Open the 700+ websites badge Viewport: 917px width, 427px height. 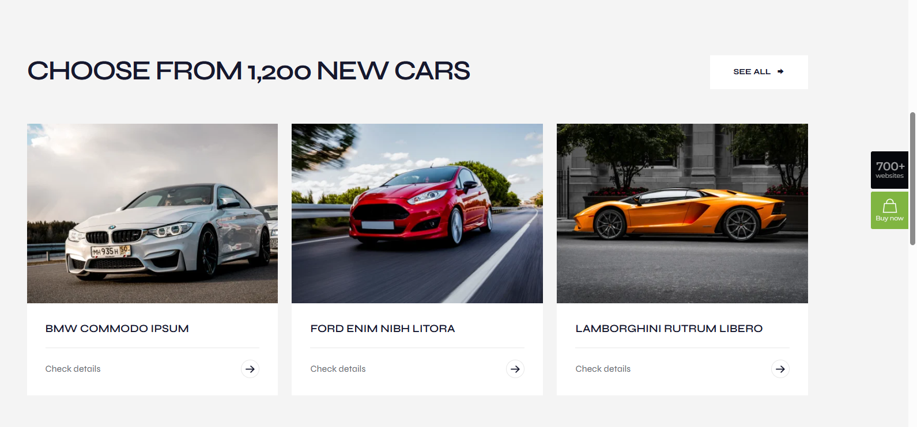(x=889, y=170)
